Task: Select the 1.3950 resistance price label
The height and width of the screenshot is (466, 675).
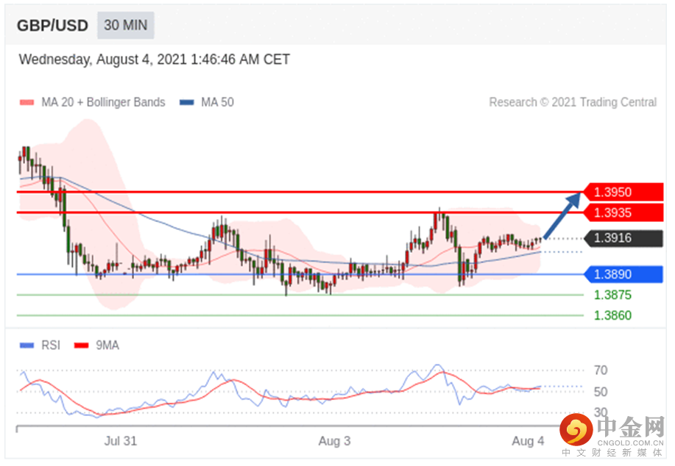Action: tap(623, 192)
